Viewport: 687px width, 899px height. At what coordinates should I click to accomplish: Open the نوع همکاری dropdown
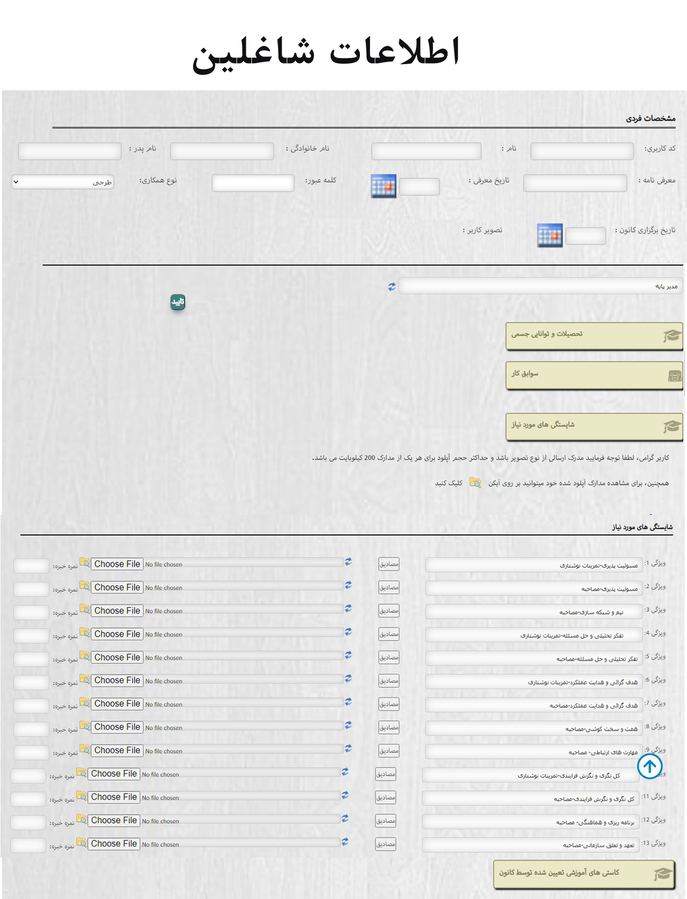(x=63, y=182)
